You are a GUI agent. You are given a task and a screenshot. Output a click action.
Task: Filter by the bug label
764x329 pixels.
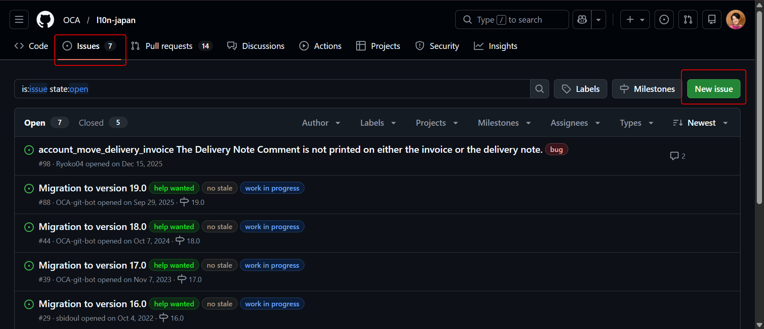[556, 150]
